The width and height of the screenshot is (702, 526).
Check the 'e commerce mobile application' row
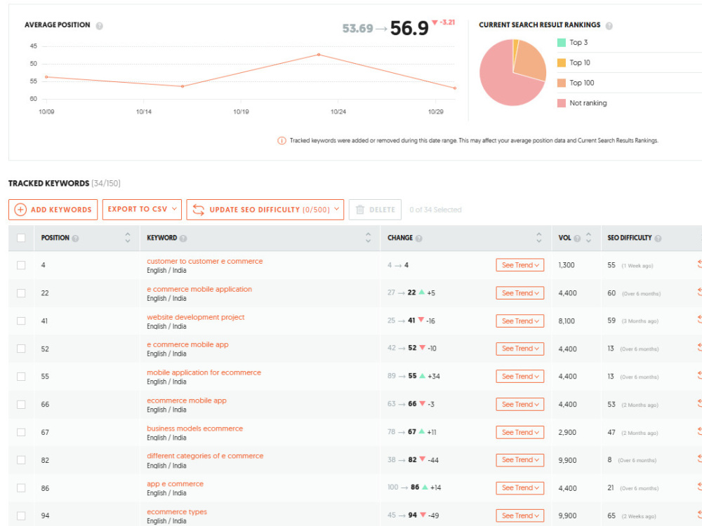pos(21,293)
